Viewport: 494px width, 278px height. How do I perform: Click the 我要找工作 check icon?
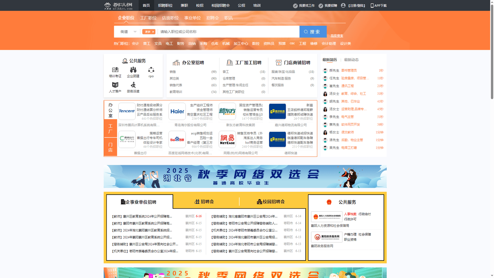(x=295, y=6)
